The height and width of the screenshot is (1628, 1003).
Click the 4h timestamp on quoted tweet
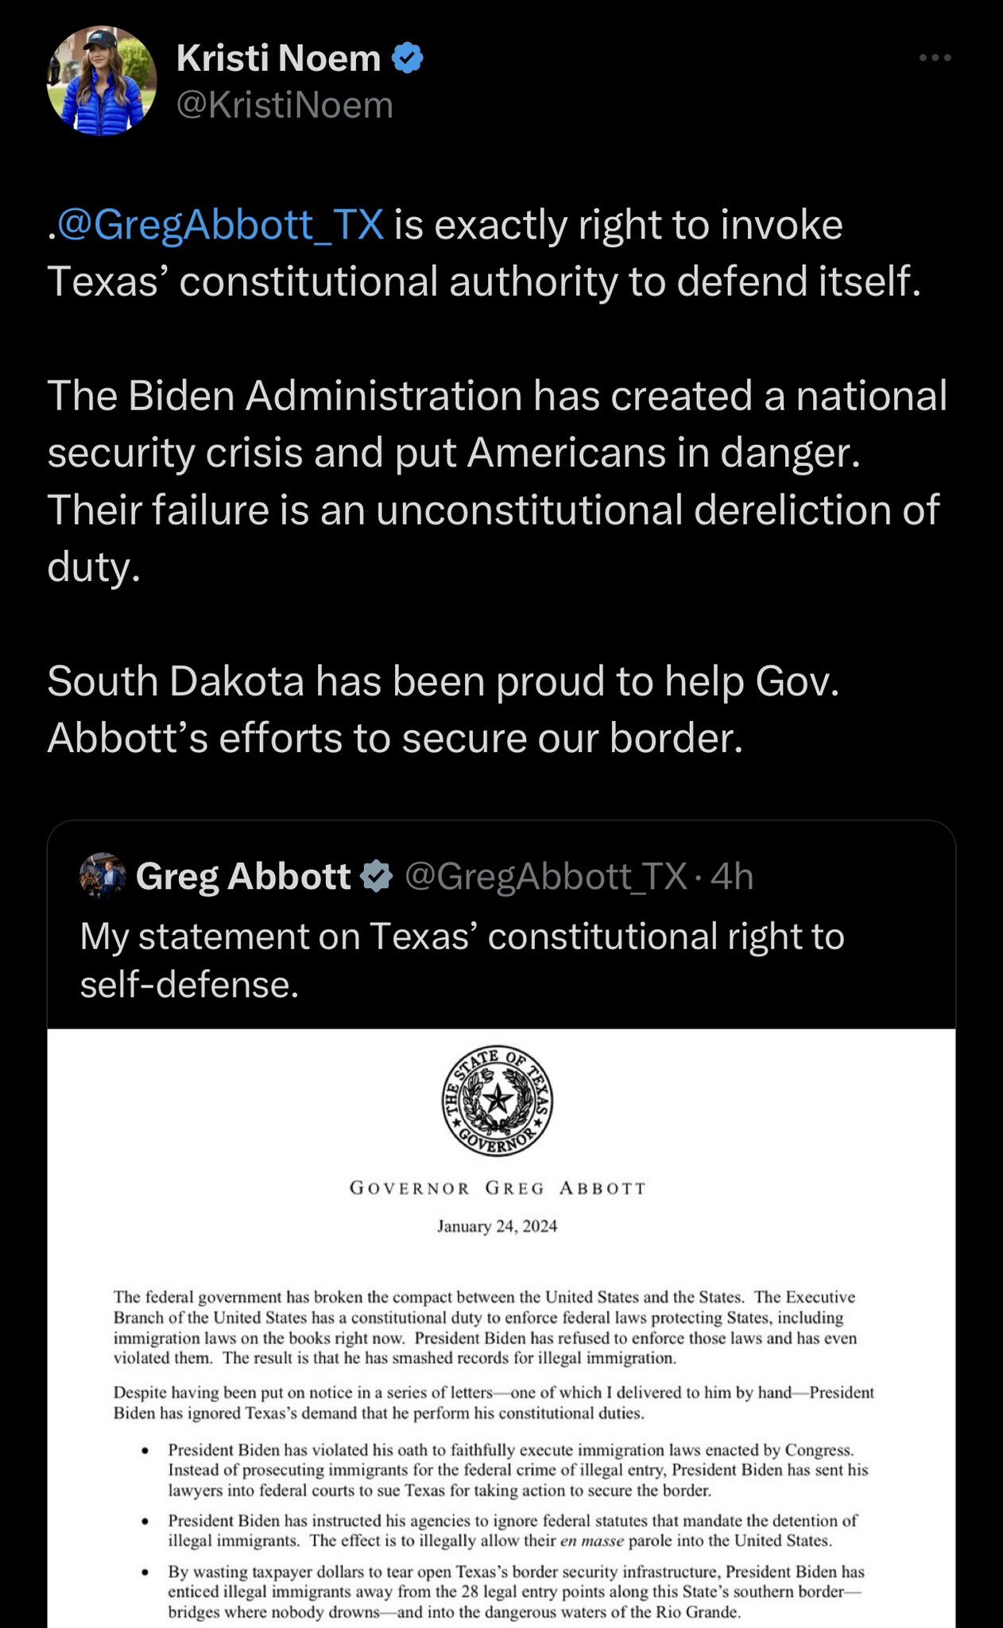click(732, 876)
